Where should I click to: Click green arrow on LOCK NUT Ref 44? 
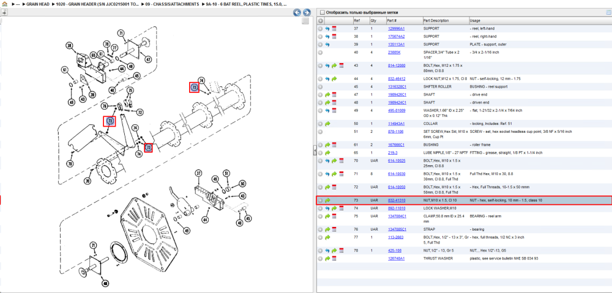coord(334,79)
